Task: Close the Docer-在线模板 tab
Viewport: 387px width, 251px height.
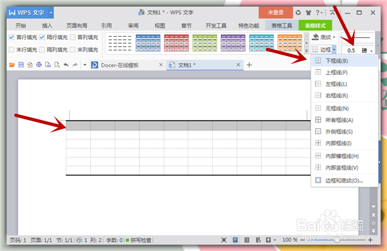Action: click(x=161, y=65)
